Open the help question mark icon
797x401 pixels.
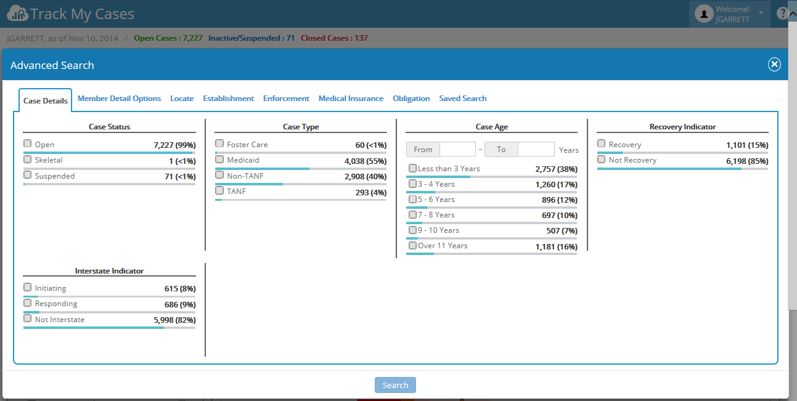tap(782, 14)
